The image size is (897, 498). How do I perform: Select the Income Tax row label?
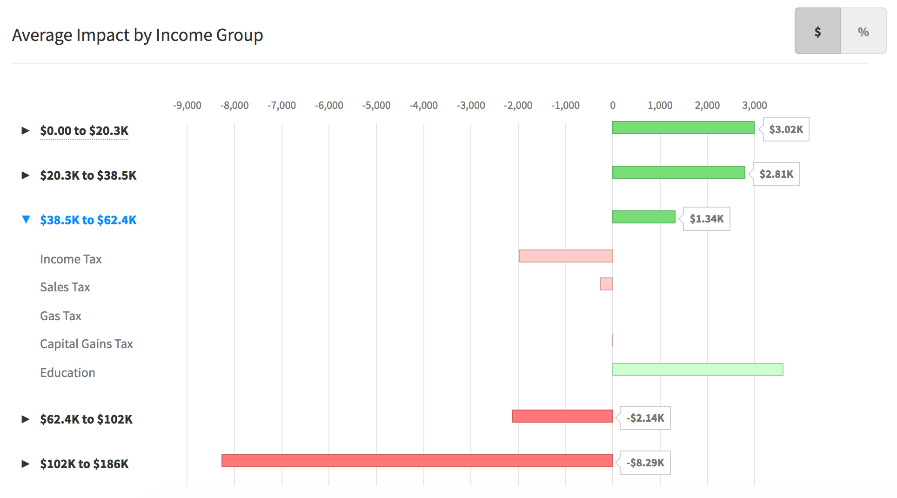71,259
